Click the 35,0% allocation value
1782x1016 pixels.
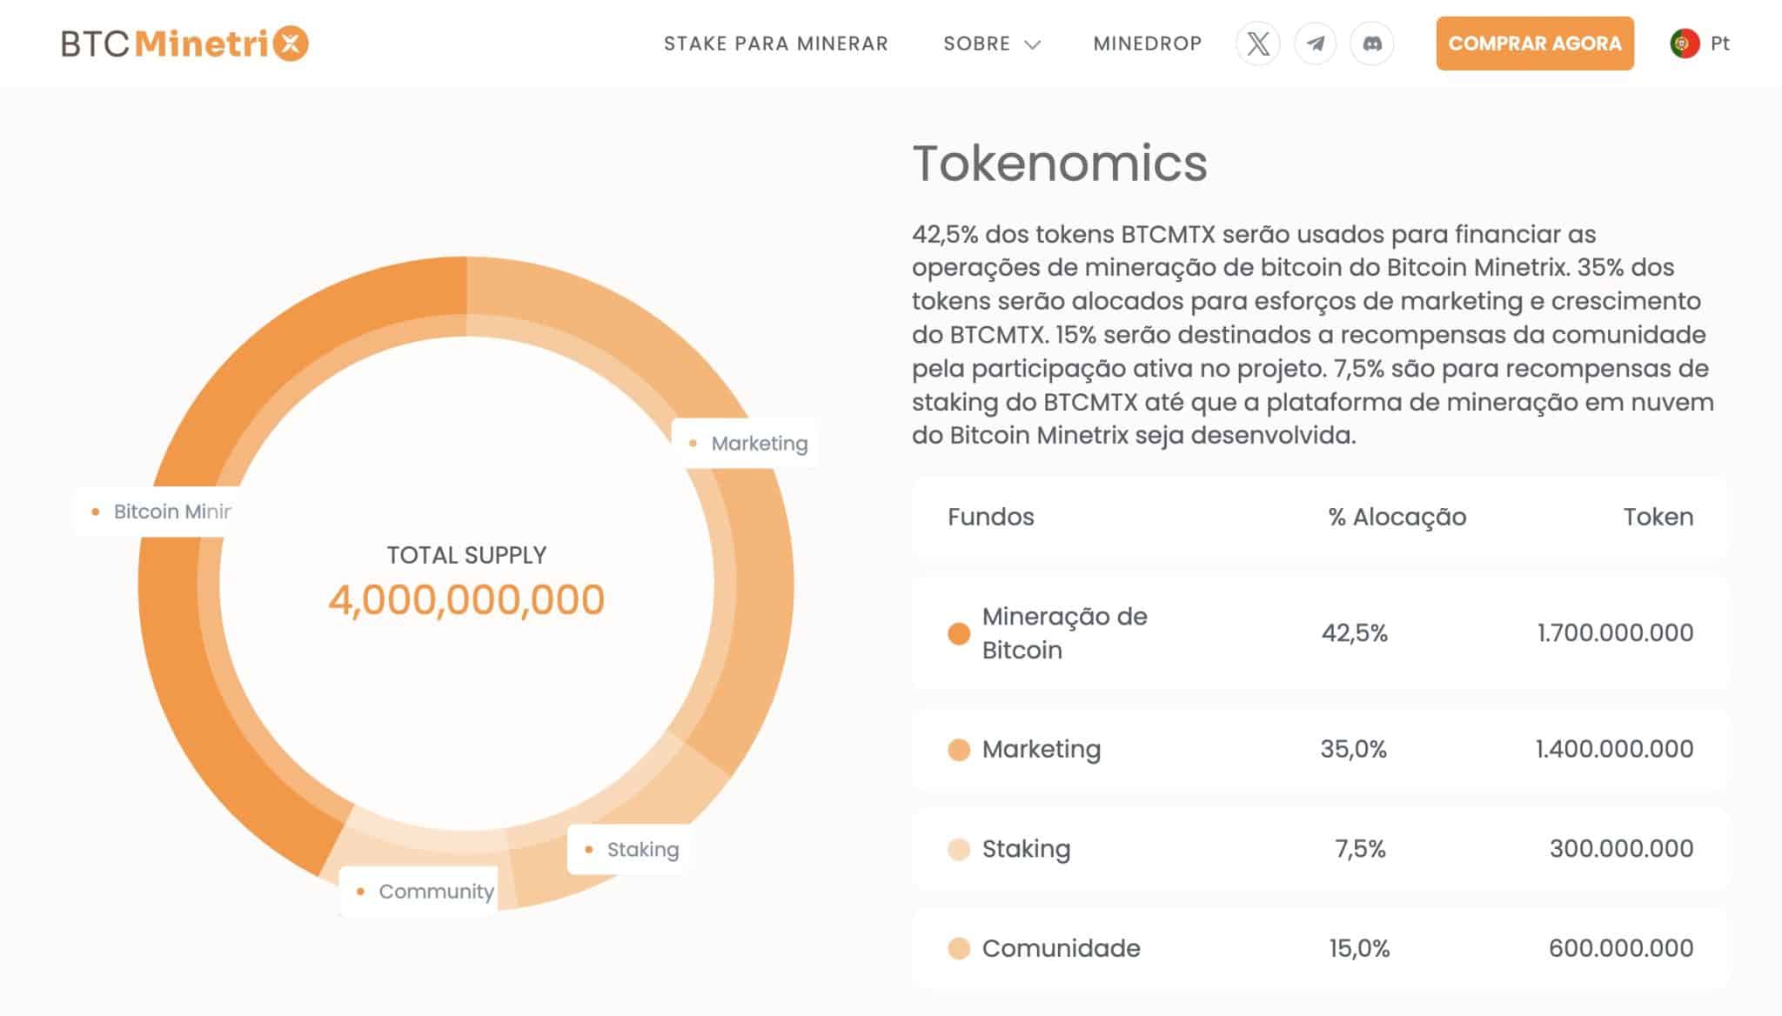pos(1354,750)
